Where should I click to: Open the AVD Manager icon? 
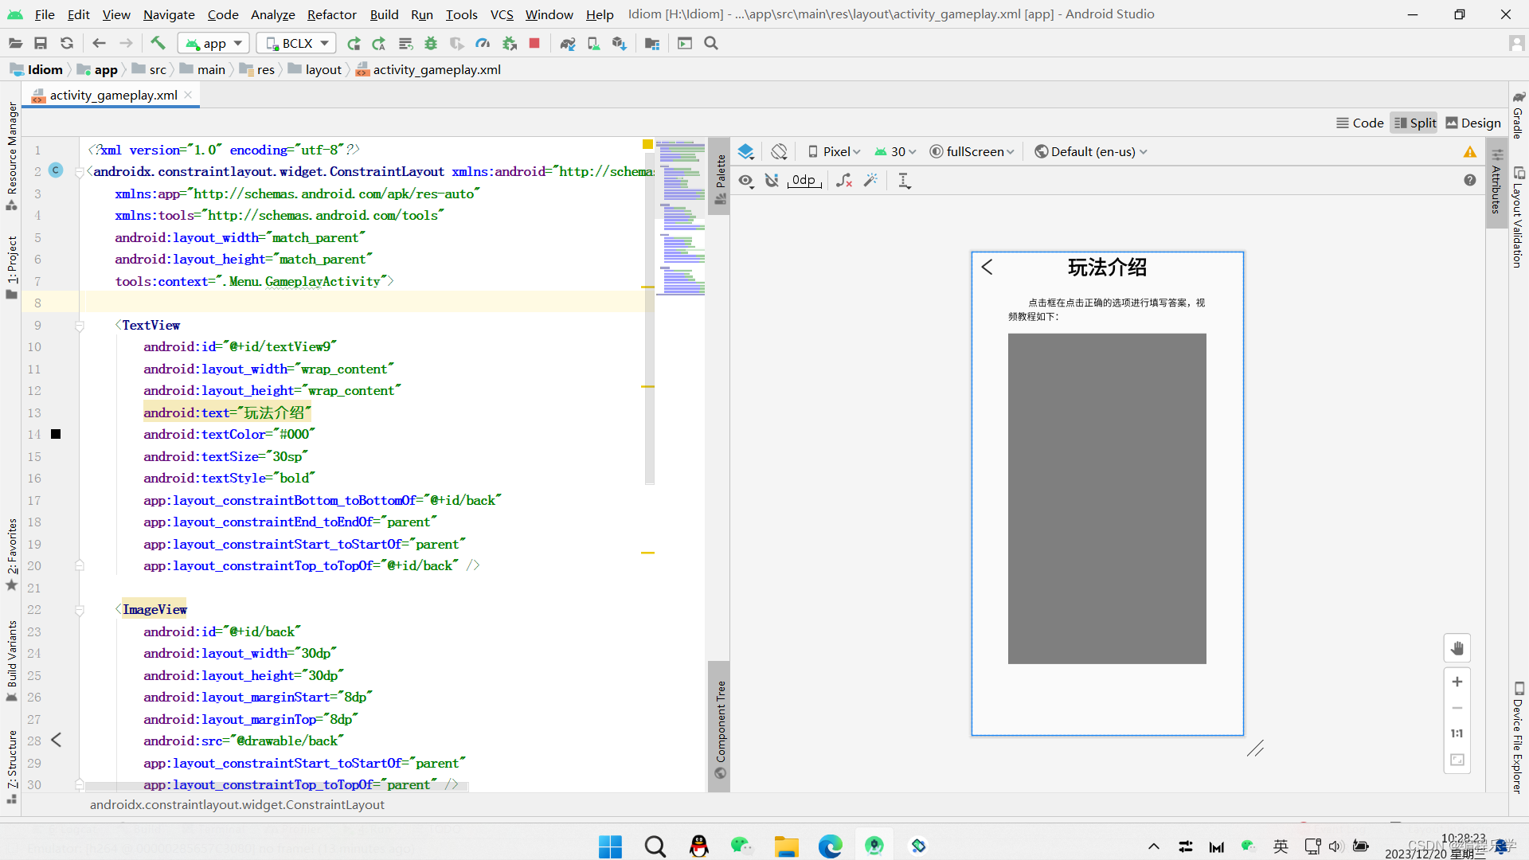point(593,43)
